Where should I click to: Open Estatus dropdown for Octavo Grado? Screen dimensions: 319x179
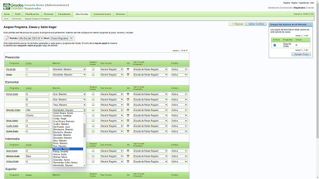pos(179,162)
